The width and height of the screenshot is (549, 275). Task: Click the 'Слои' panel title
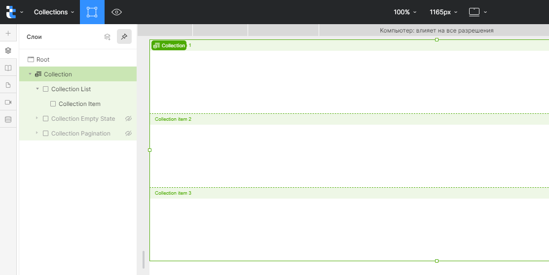pyautogui.click(x=35, y=37)
